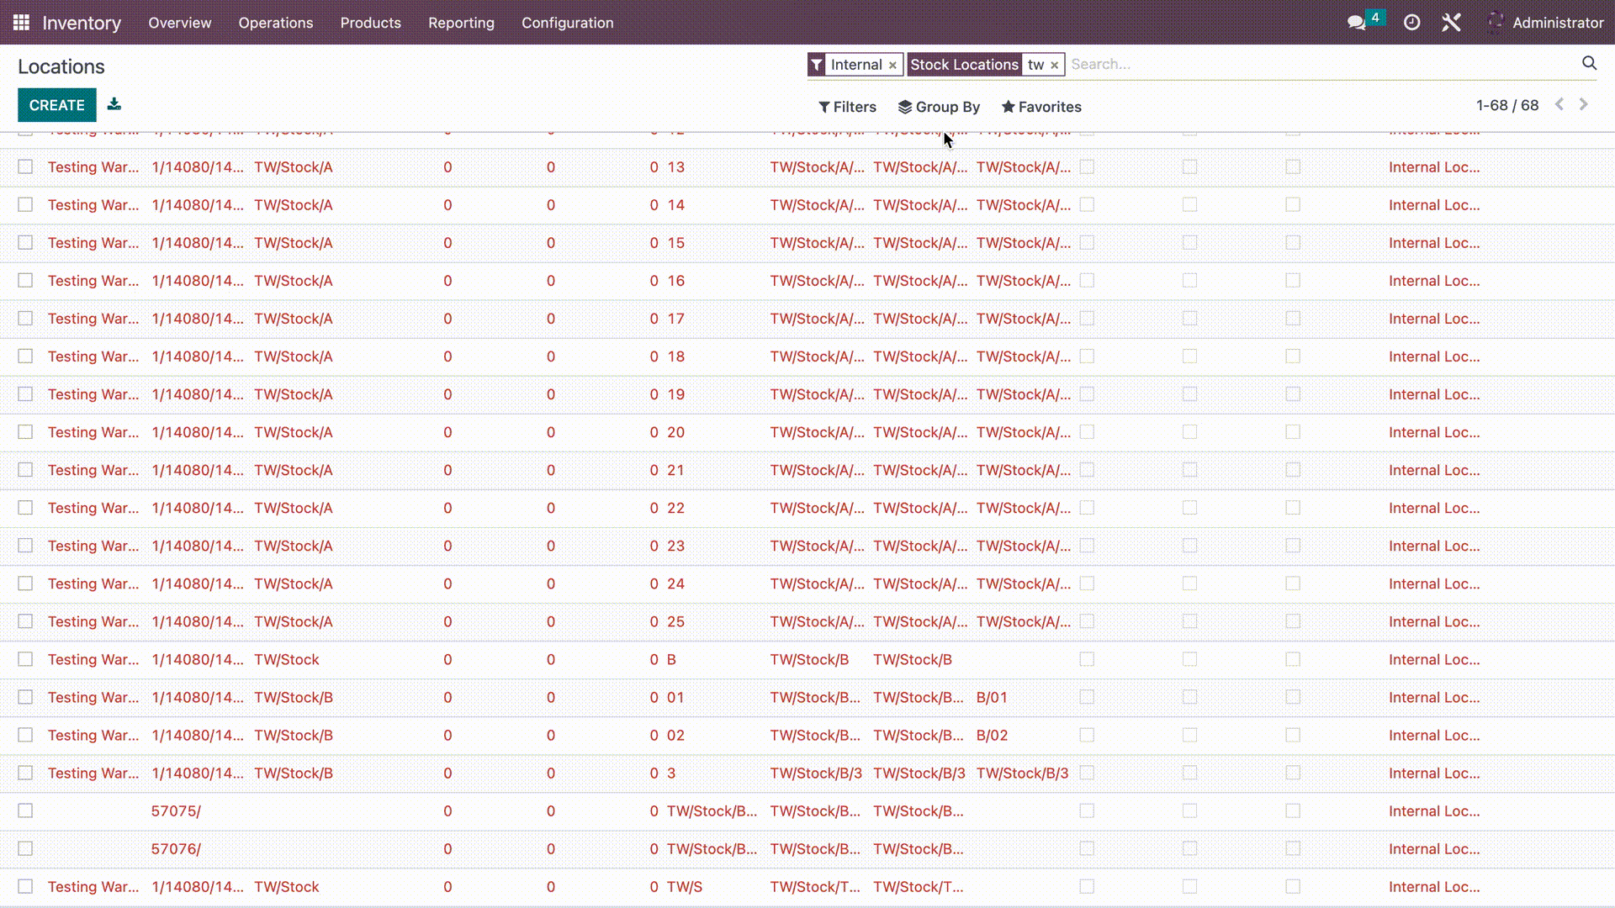Expand the Stock Locations filter
The height and width of the screenshot is (908, 1615).
(964, 64)
